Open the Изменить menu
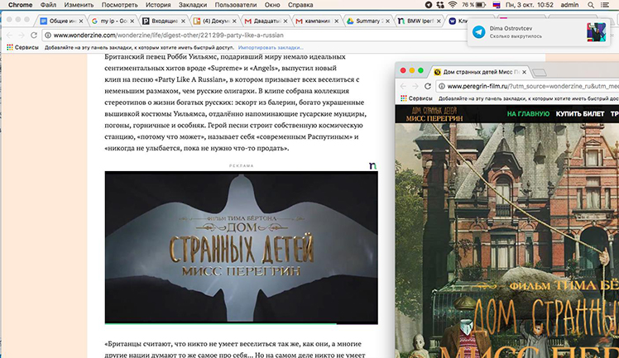The width and height of the screenshot is (619, 358). tap(79, 5)
